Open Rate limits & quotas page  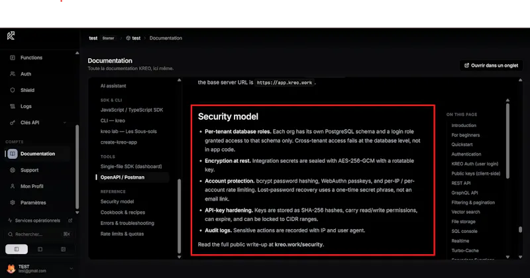(122, 234)
